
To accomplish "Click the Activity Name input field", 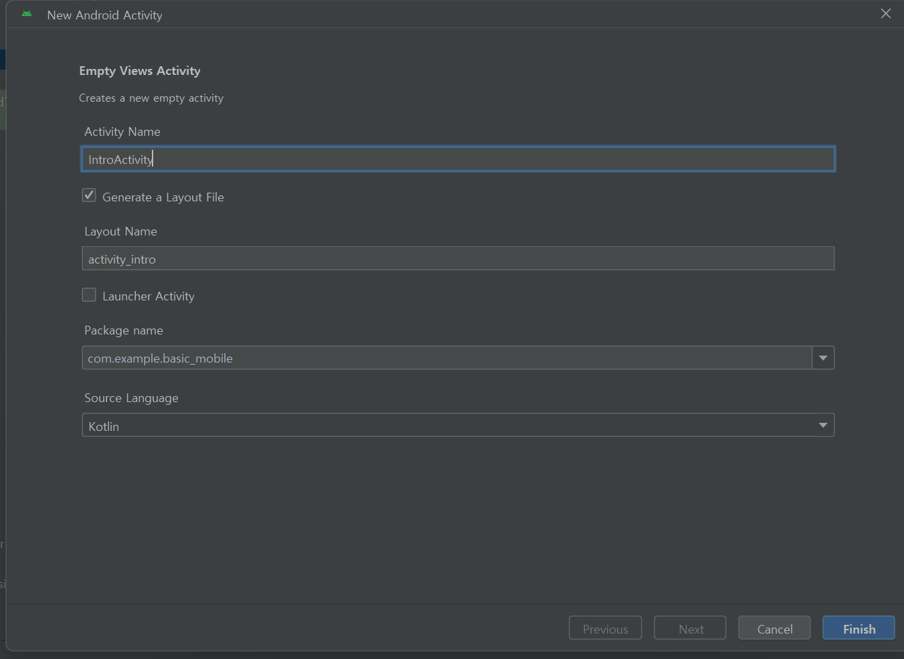I will click(x=458, y=159).
